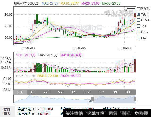This screenshot has height=117, width=151.
Task: Click the volume MA5: 20.15万 label
Action: pos(48,55)
